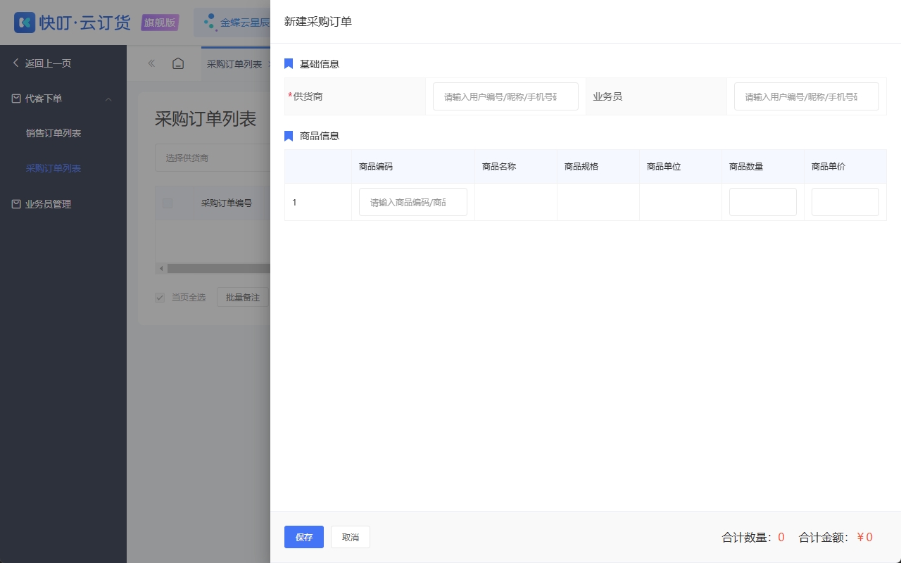Image resolution: width=901 pixels, height=563 pixels.
Task: Open the 选择供货商 dropdown
Action: pyautogui.click(x=213, y=158)
